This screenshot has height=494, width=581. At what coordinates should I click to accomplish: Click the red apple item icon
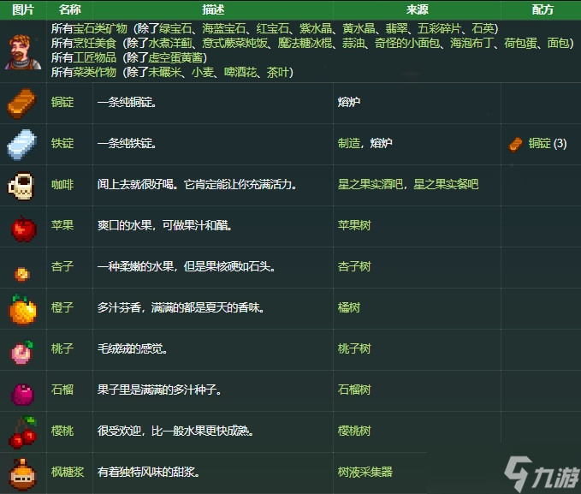pyautogui.click(x=24, y=229)
